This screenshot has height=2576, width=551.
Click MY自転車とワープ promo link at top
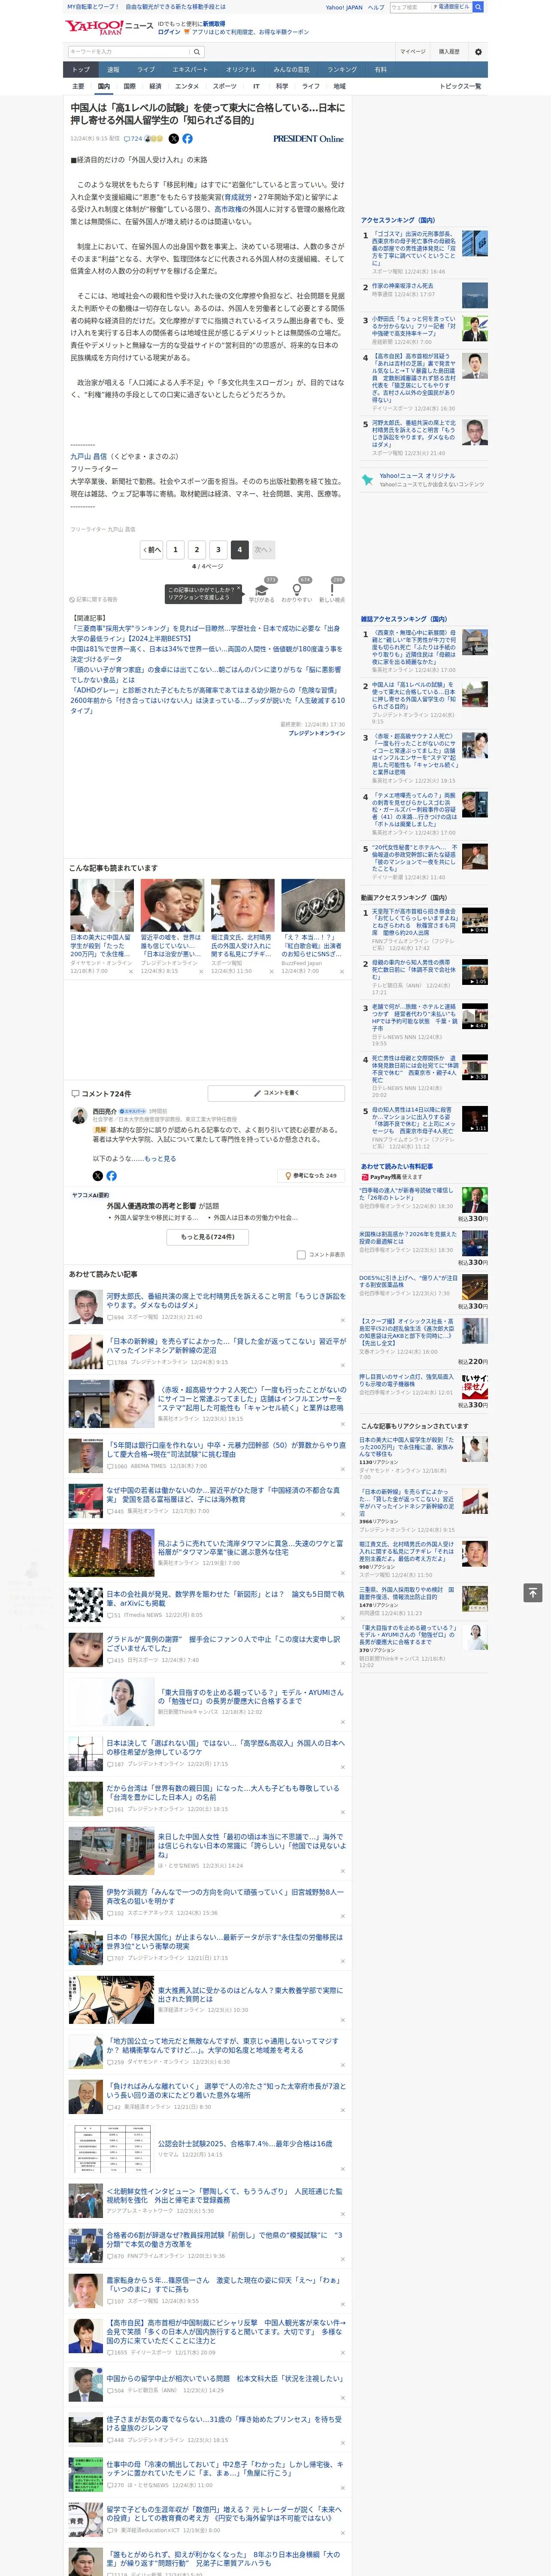(x=93, y=7)
